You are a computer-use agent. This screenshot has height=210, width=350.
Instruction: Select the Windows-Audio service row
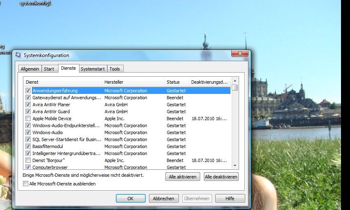[x=65, y=132]
